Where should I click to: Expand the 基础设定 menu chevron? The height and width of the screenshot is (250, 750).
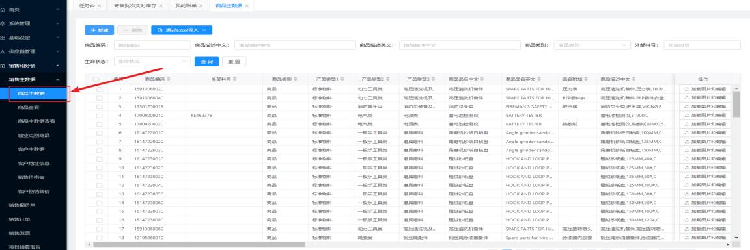point(57,37)
